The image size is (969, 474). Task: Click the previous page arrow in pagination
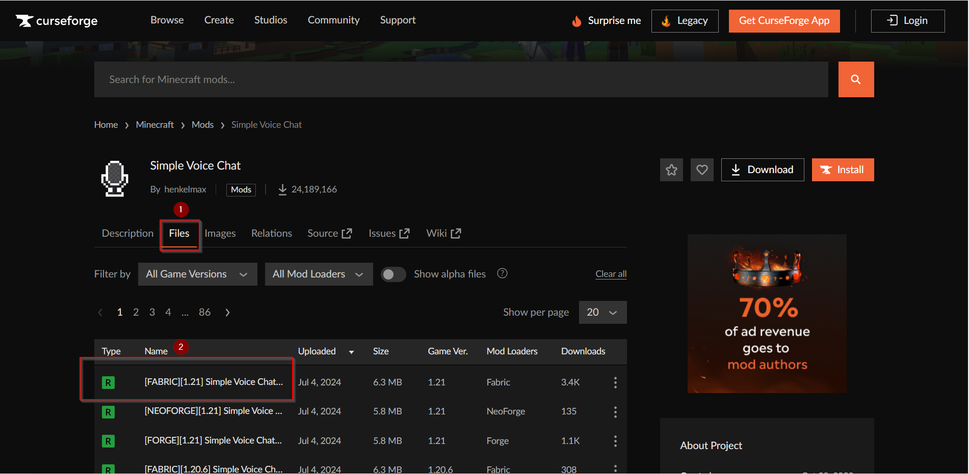click(x=100, y=313)
